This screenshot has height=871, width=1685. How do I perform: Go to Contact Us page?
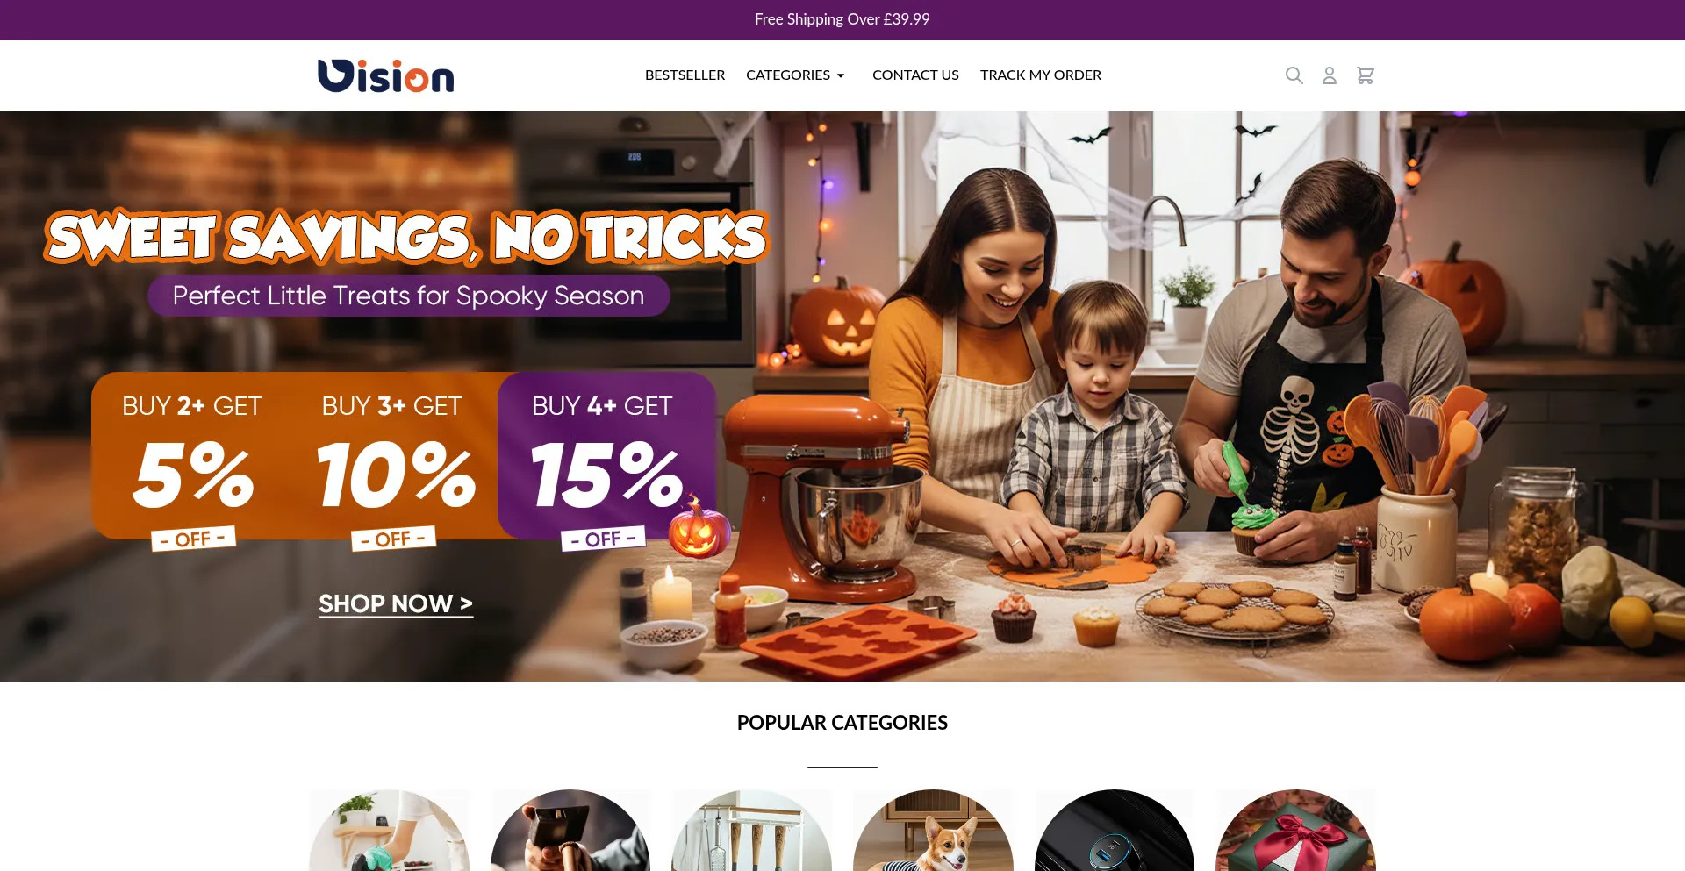pyautogui.click(x=915, y=75)
